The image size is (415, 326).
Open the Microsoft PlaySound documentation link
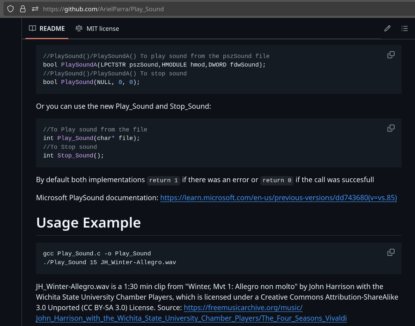(x=278, y=198)
